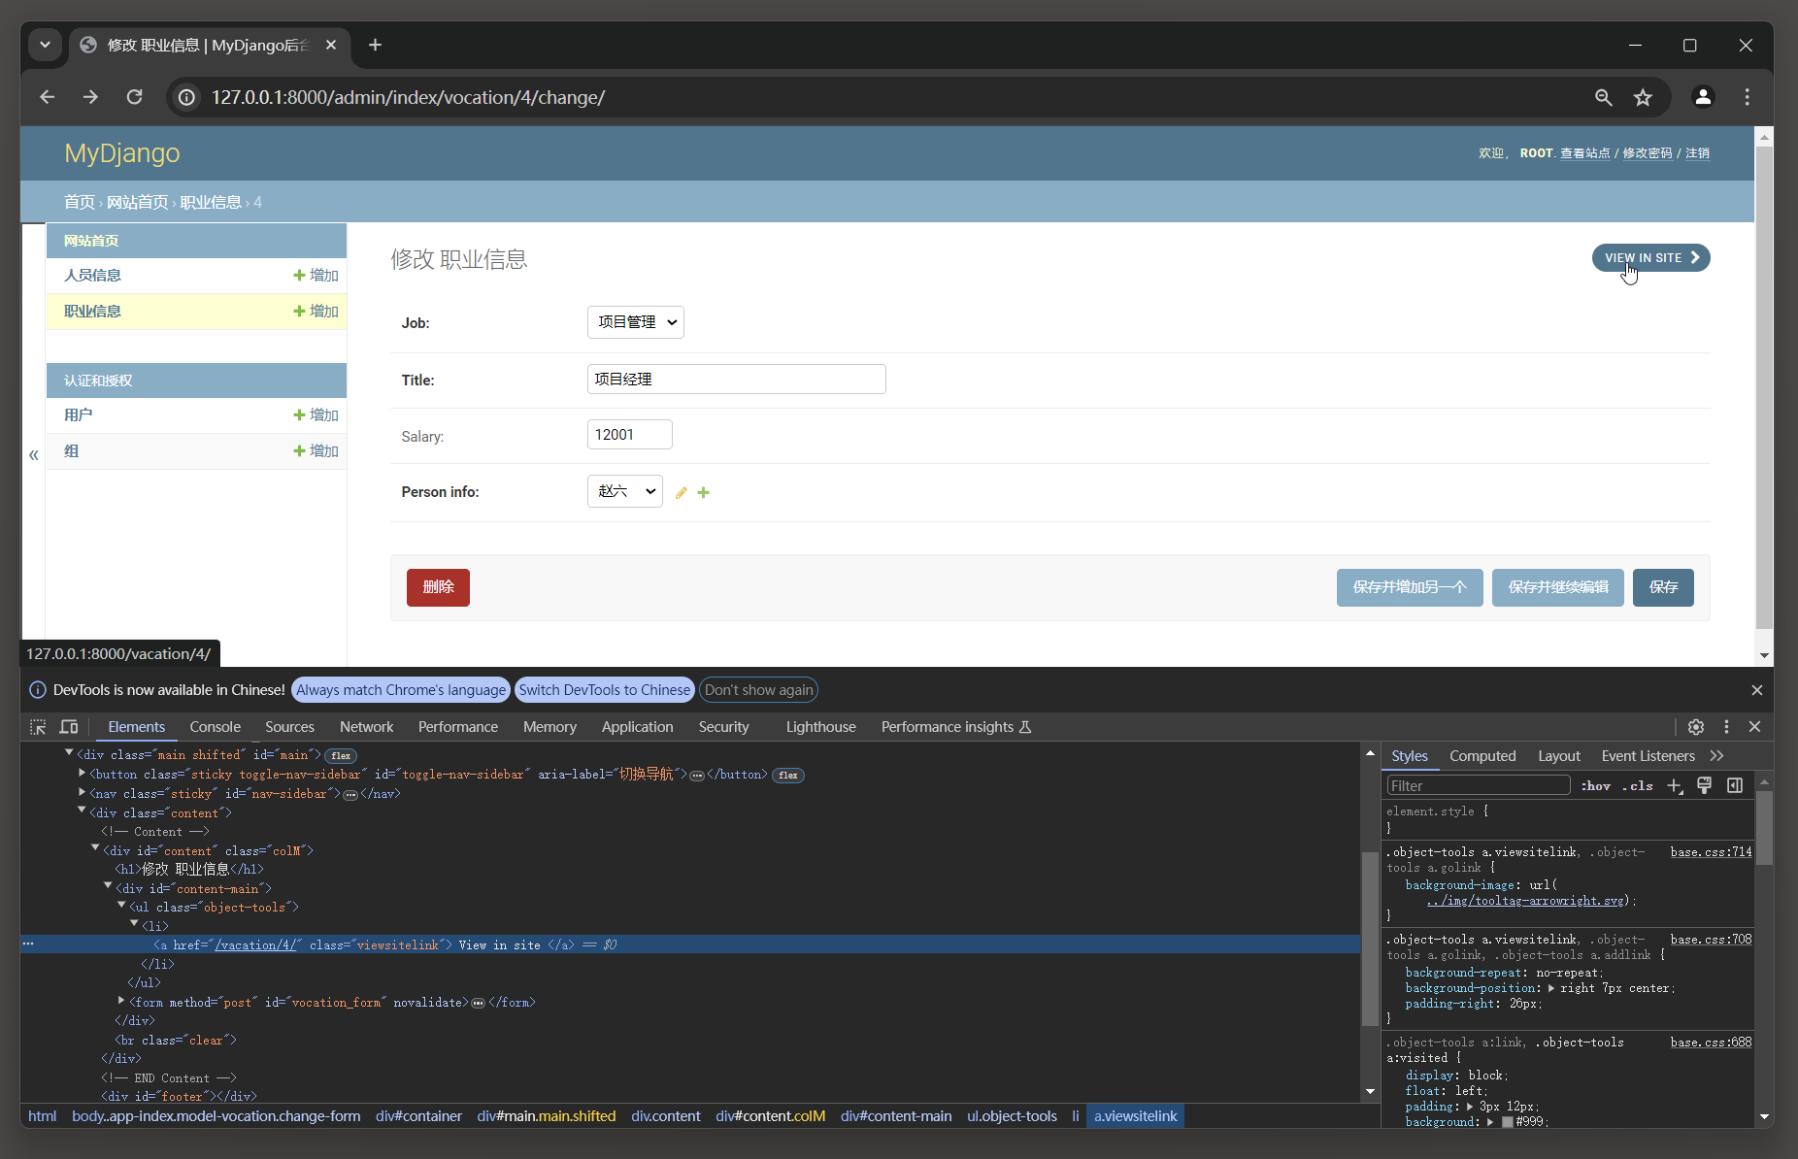Screen dimensions: 1798x1159
Task: View site information icon in address bar
Action: click(187, 97)
